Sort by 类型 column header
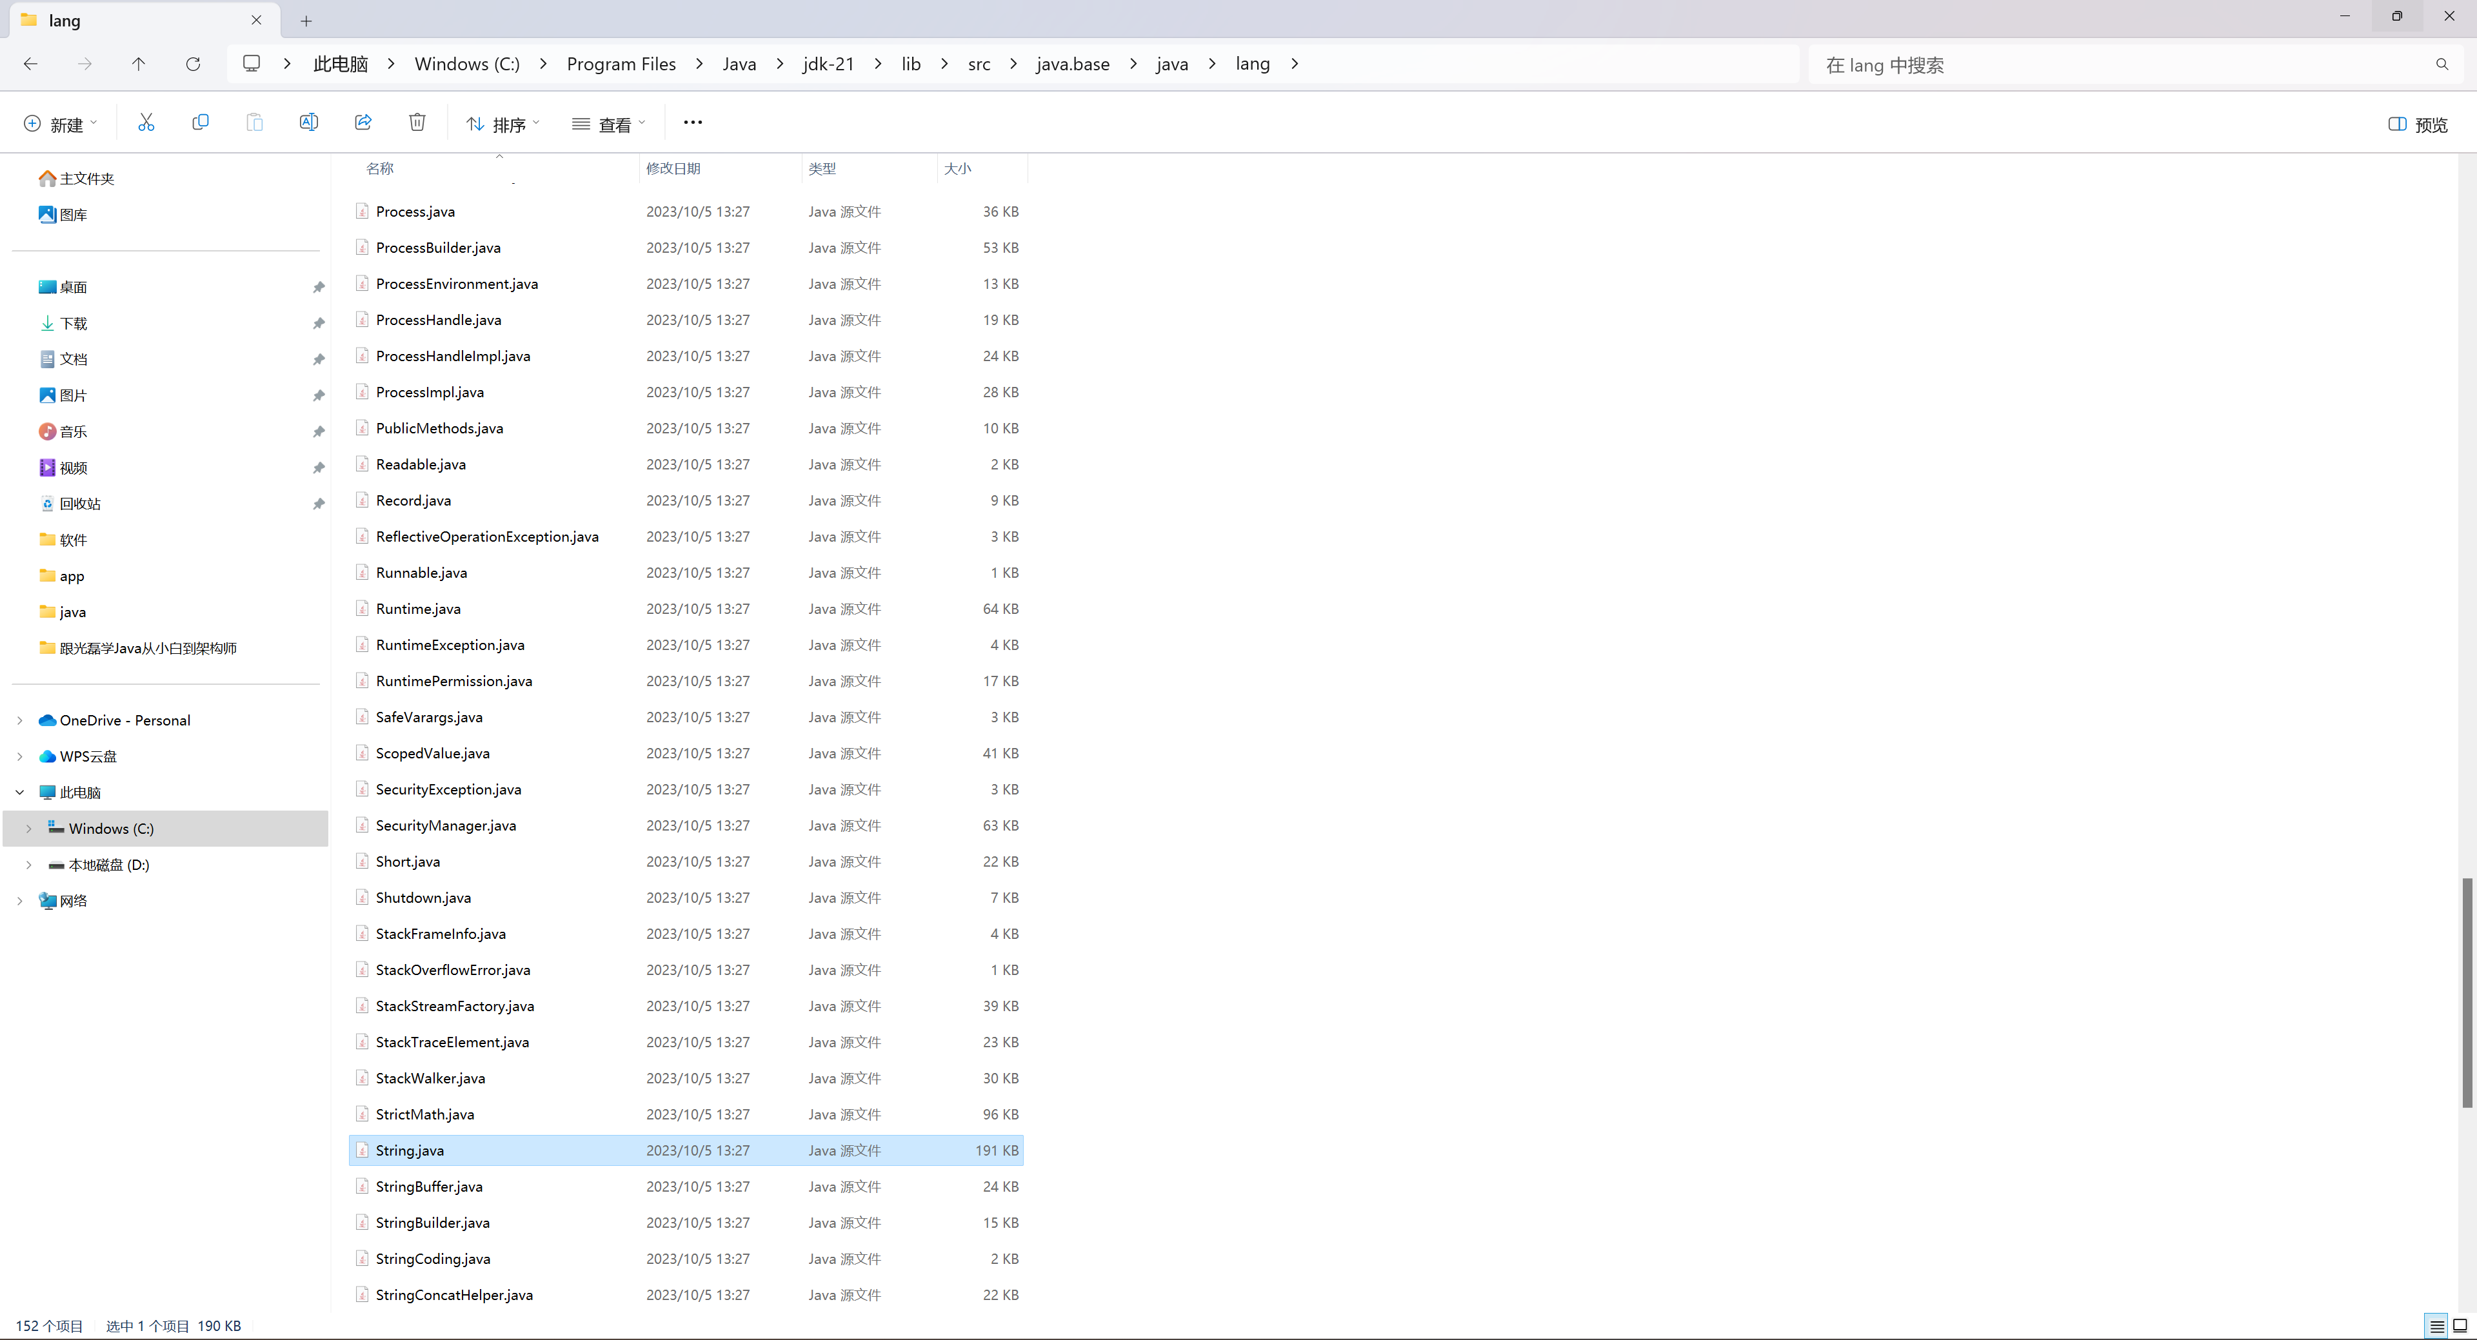Image resolution: width=2477 pixels, height=1340 pixels. pos(822,168)
